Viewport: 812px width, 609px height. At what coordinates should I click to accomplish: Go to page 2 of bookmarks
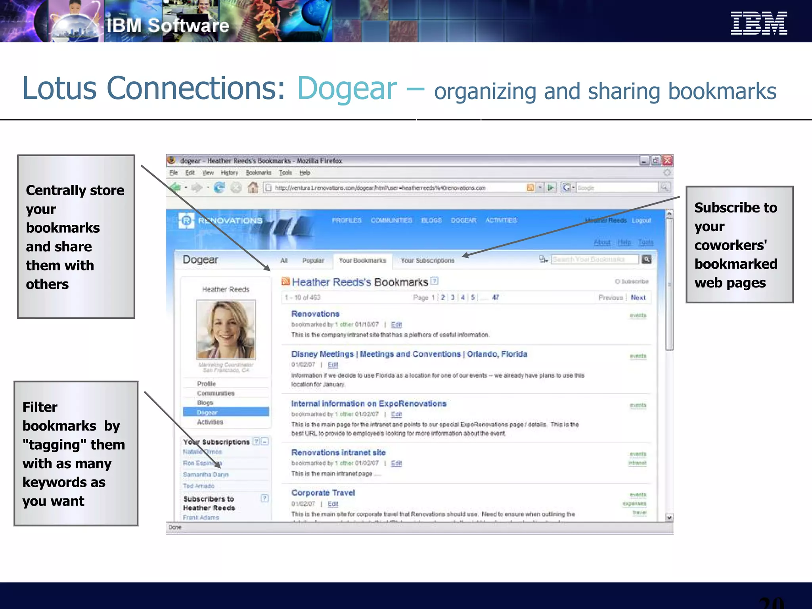(x=443, y=297)
